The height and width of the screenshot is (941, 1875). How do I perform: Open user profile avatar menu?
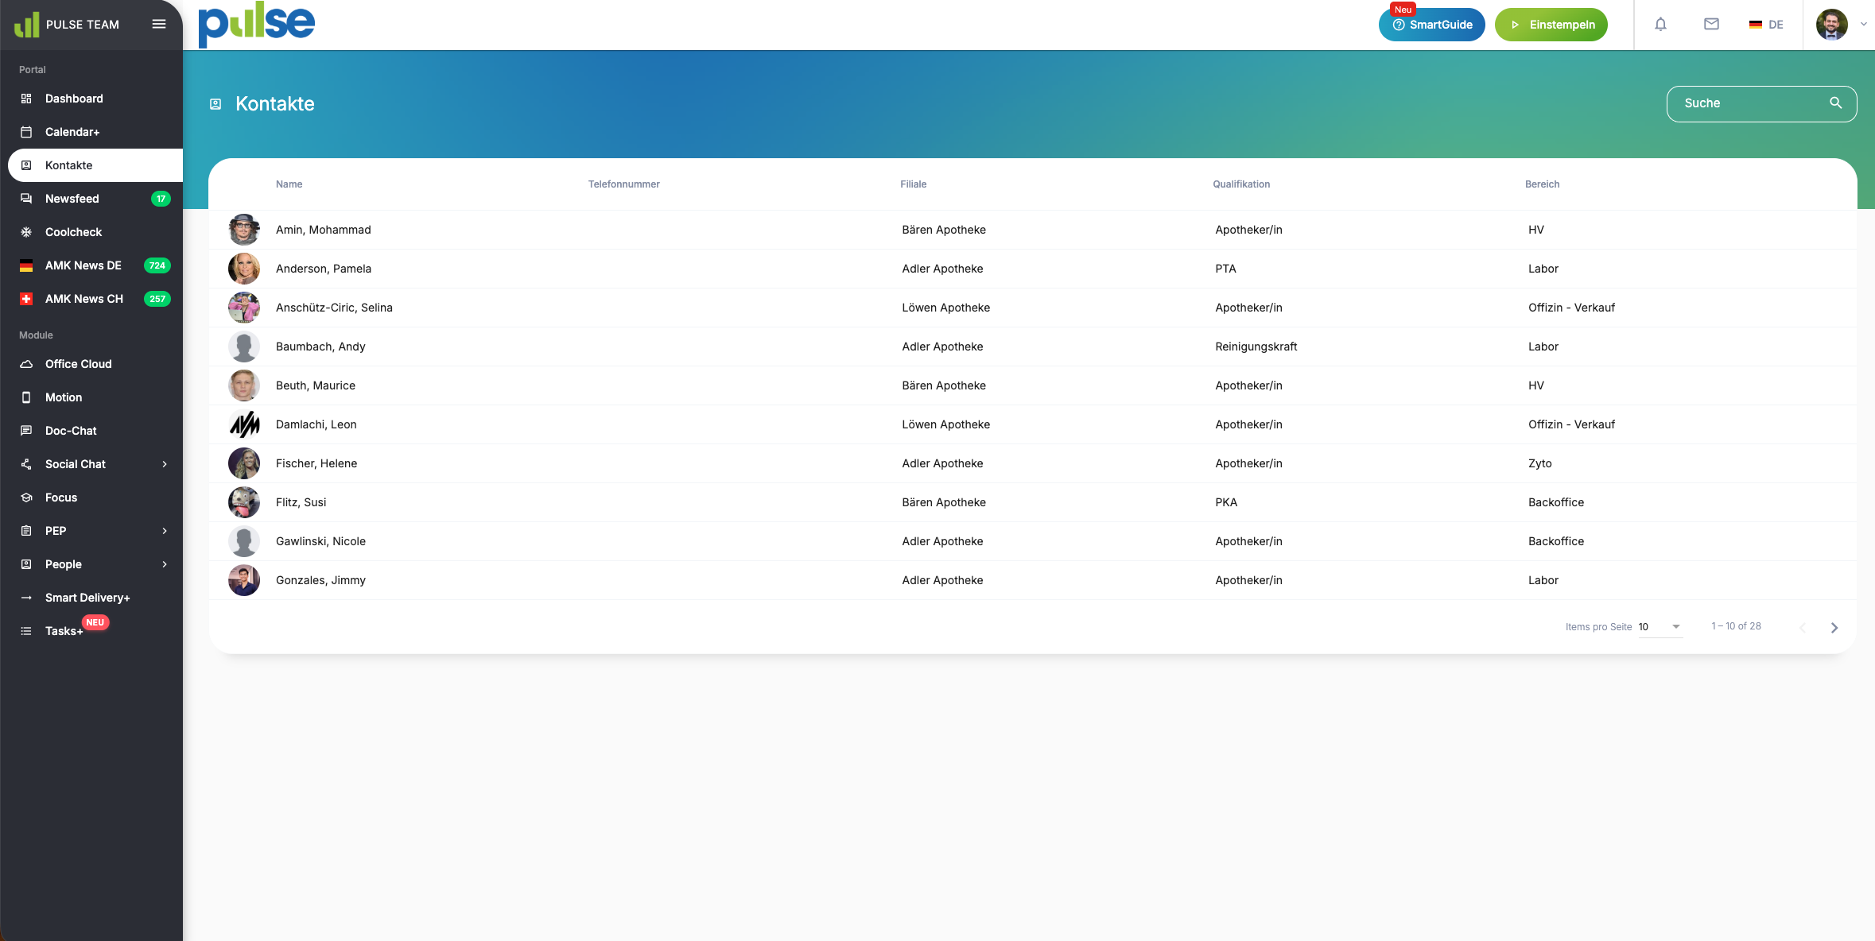coord(1832,25)
